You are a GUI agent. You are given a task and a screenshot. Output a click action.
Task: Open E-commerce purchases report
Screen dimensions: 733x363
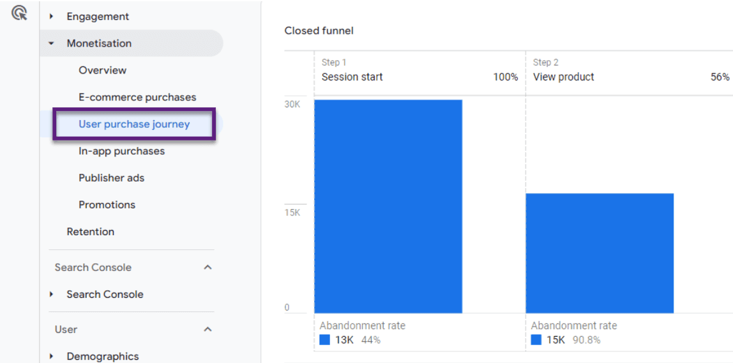[137, 97]
